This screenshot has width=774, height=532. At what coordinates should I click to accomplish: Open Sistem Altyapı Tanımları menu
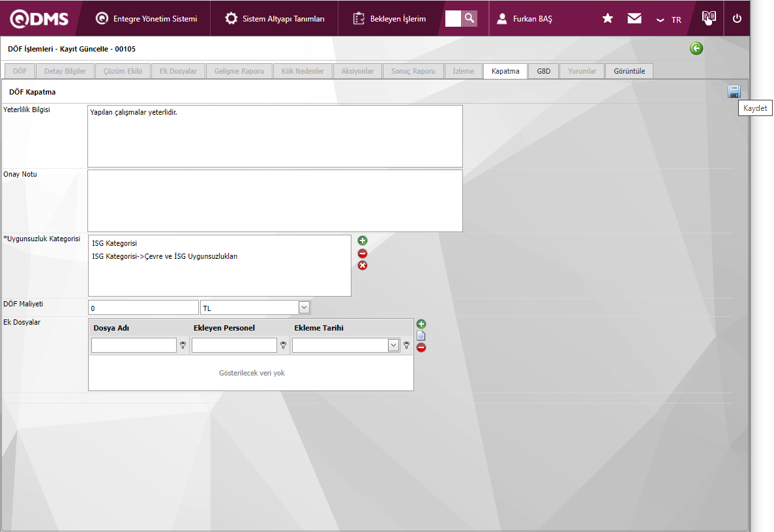coord(275,19)
